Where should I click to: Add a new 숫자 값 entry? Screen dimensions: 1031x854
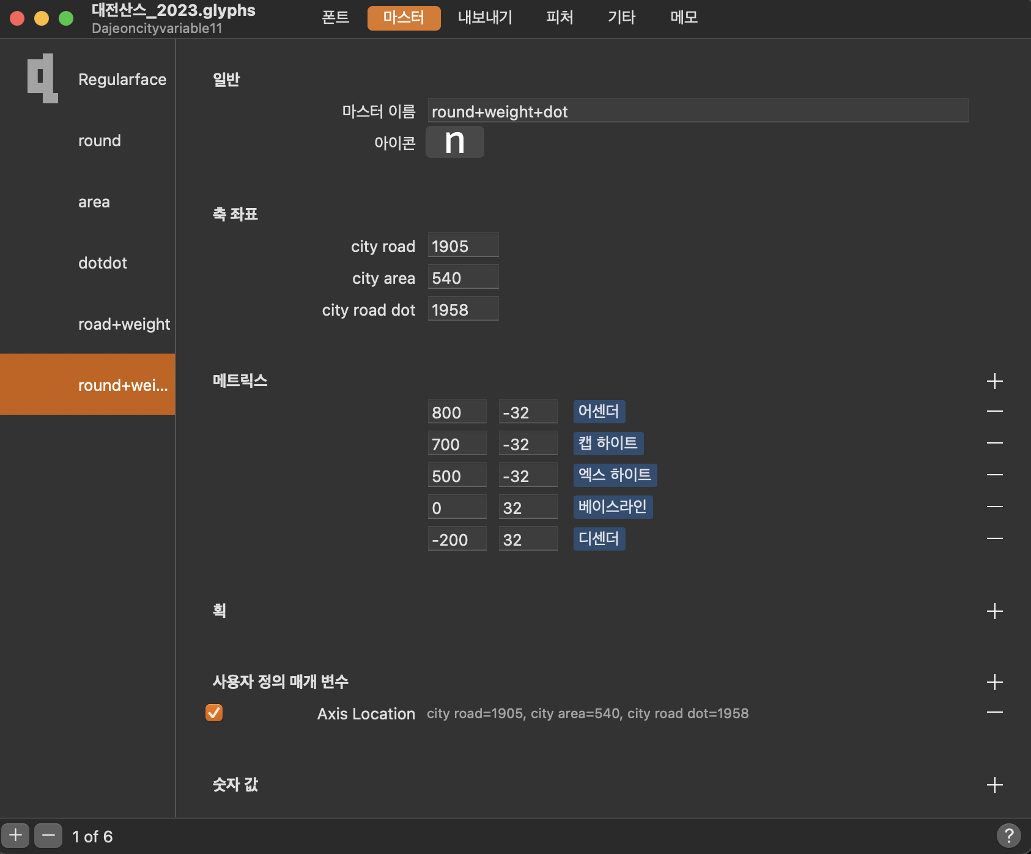pos(994,785)
